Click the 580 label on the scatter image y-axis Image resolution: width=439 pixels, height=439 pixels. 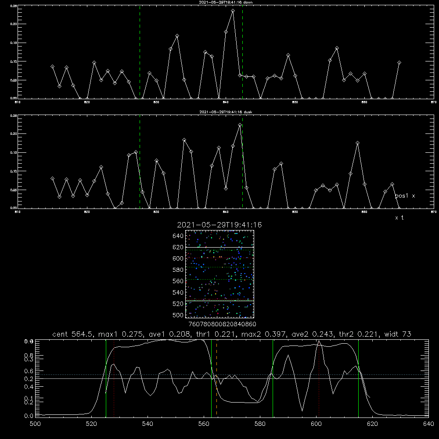point(178,270)
